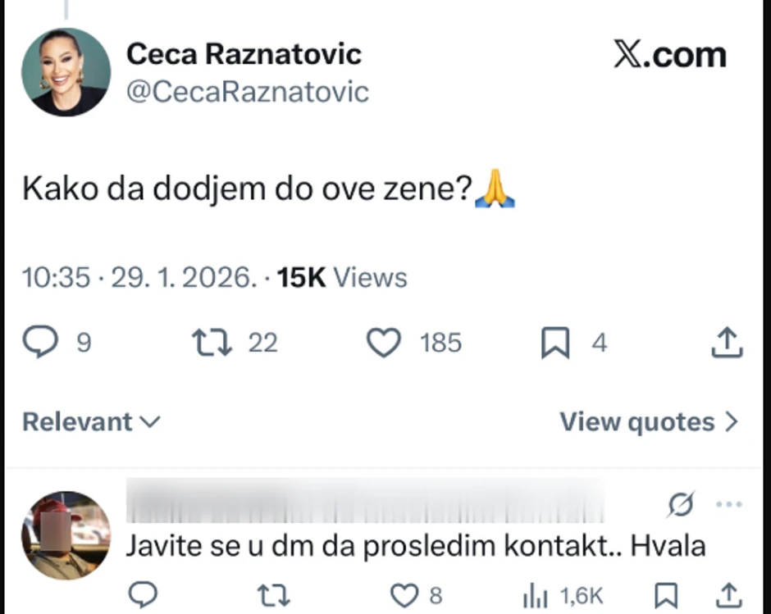Click the @CecaRaznatovic handle
Viewport: 771px width, 614px height.
click(x=248, y=92)
